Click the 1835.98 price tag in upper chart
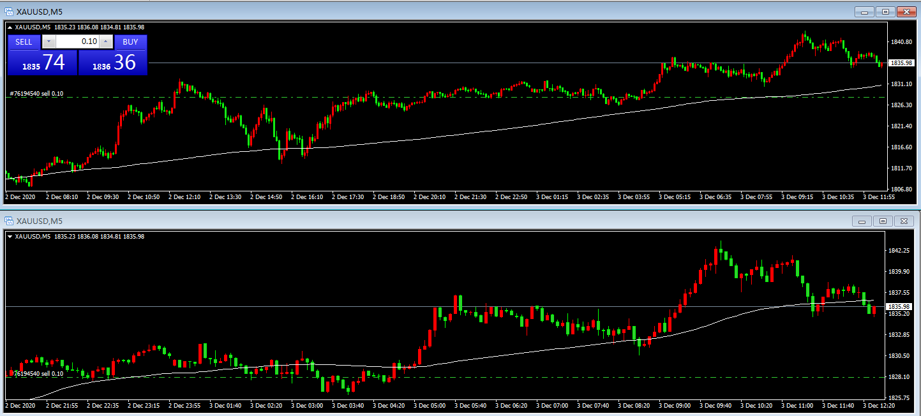The image size is (921, 416). click(901, 63)
